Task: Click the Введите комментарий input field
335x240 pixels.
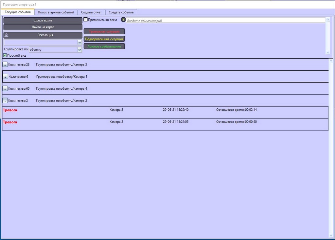Action: pyautogui.click(x=225, y=21)
